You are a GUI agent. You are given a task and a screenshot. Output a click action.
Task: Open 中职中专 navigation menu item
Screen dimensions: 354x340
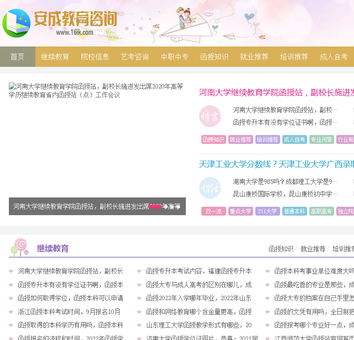coord(174,57)
